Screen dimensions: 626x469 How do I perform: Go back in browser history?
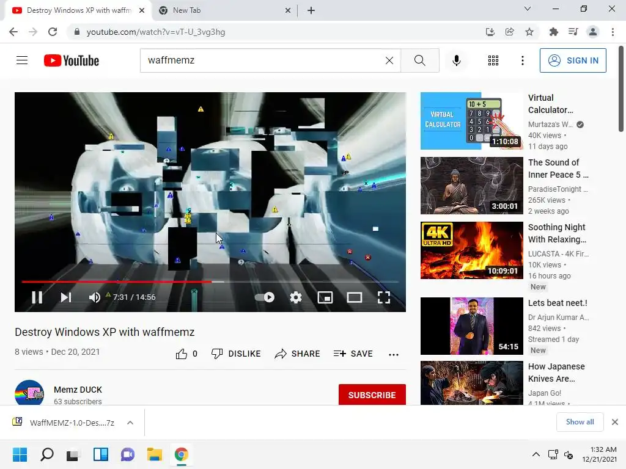(x=13, y=32)
